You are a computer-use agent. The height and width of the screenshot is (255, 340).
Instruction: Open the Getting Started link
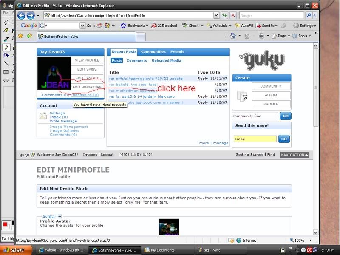(249, 155)
